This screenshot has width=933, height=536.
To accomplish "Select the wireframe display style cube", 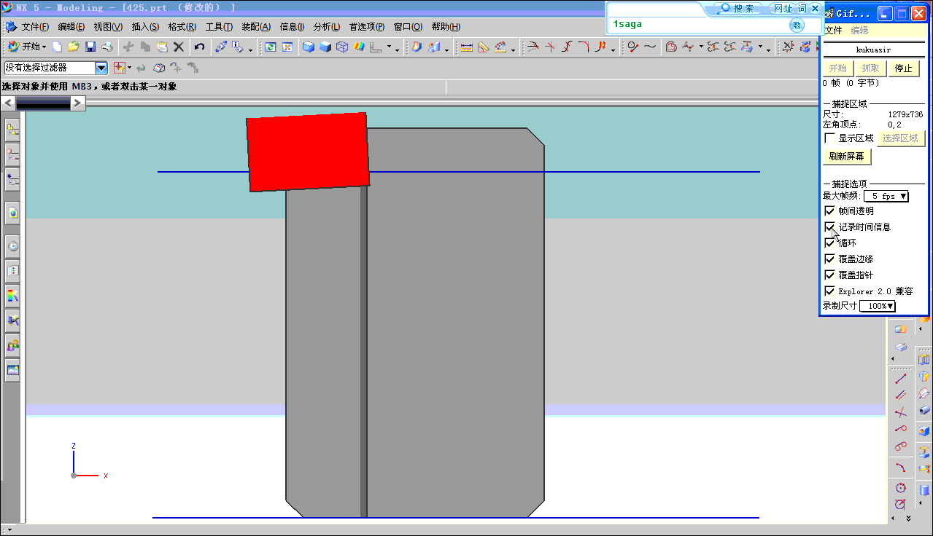I will tap(342, 47).
